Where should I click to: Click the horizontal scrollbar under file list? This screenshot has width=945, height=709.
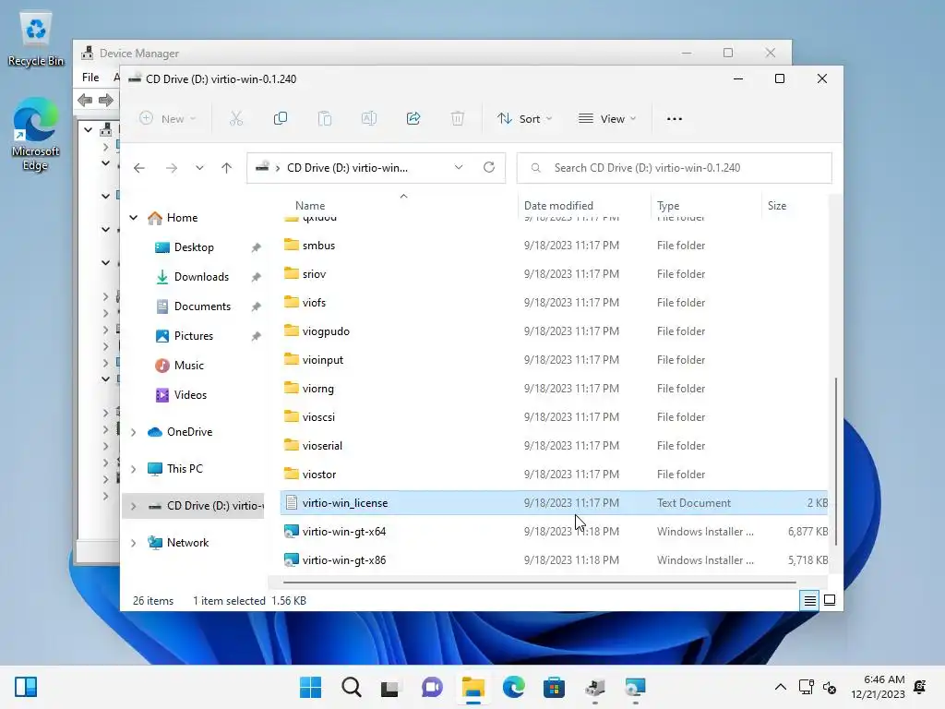click(539, 583)
